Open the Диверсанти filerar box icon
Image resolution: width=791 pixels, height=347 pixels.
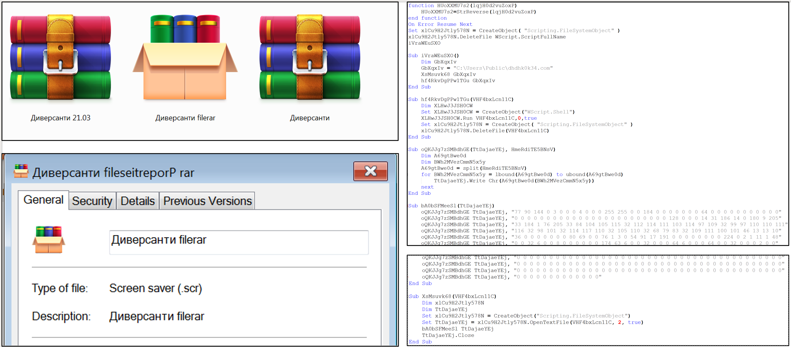tap(185, 58)
